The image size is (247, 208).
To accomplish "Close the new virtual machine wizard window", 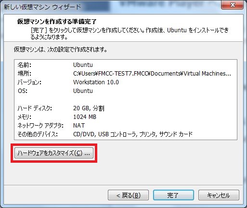I will pos(232,5).
